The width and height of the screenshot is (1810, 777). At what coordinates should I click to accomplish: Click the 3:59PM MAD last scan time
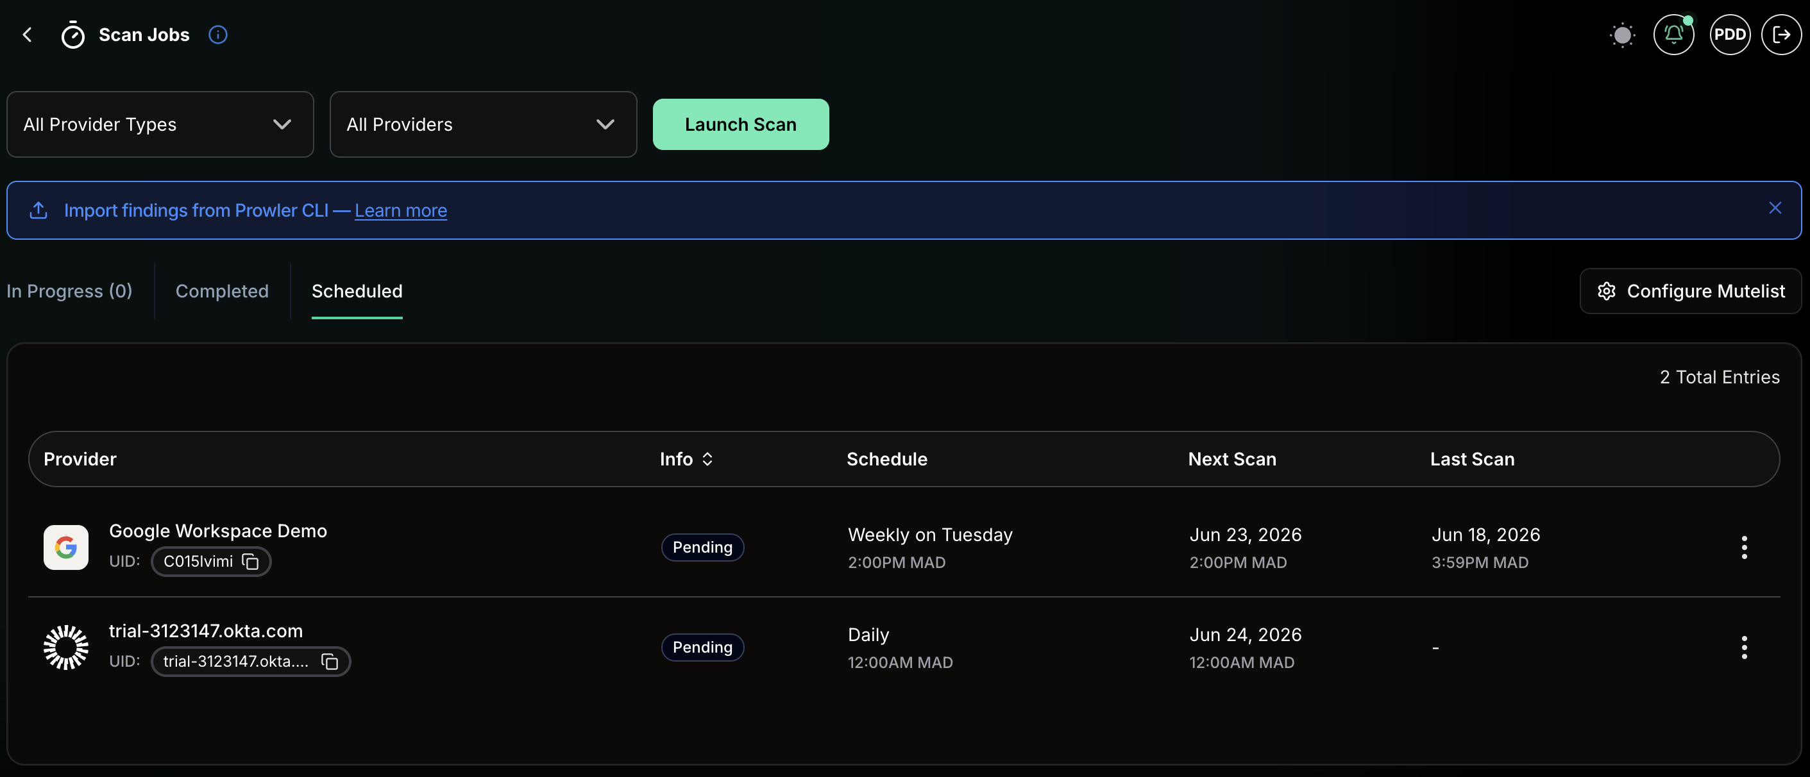point(1480,562)
